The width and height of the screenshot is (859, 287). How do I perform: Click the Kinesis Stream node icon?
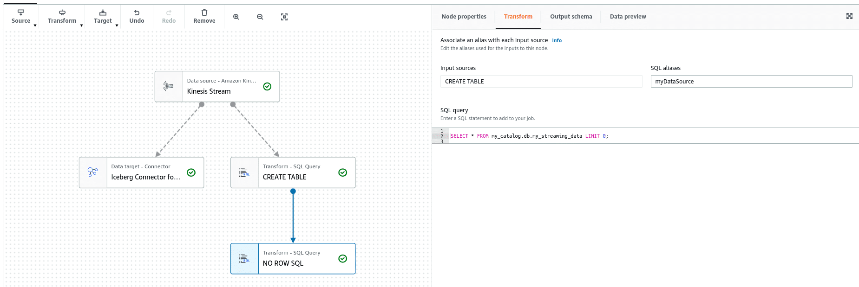coord(169,86)
